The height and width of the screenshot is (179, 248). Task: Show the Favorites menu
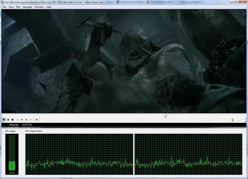click(39, 7)
